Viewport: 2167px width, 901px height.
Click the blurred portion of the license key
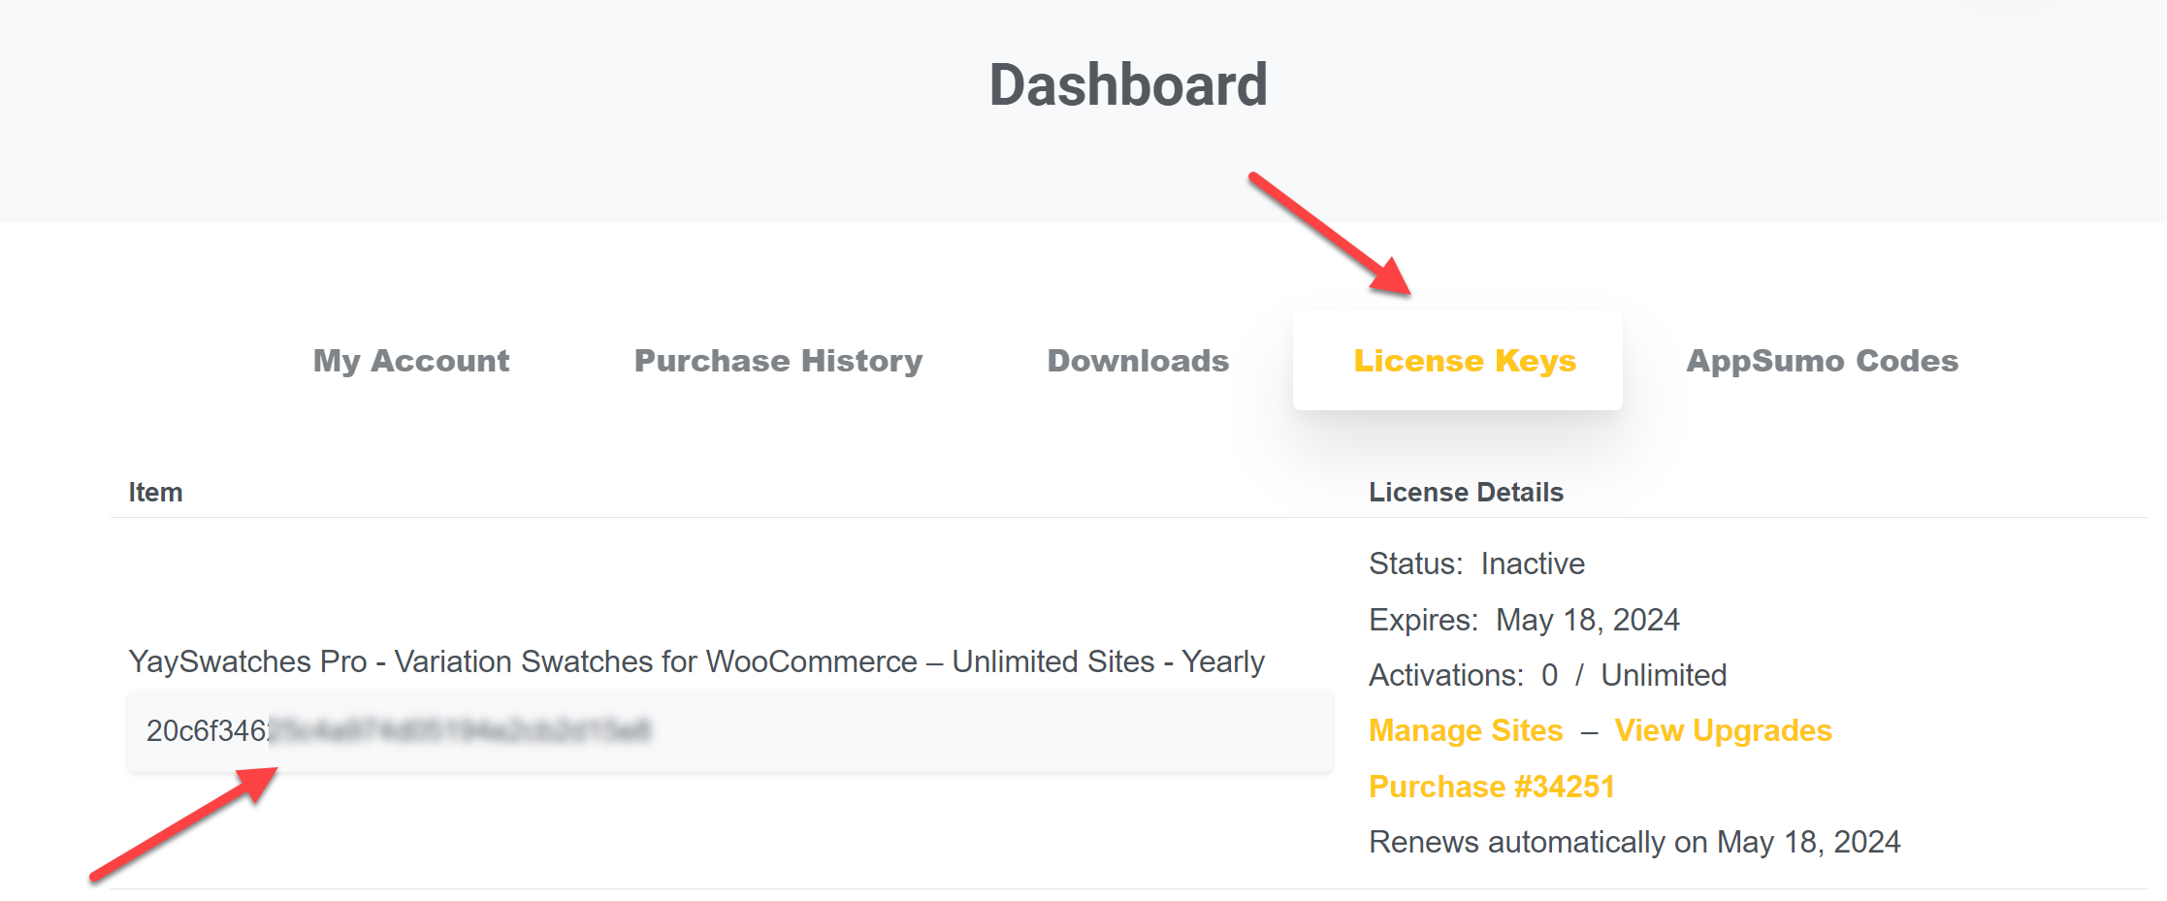[459, 731]
